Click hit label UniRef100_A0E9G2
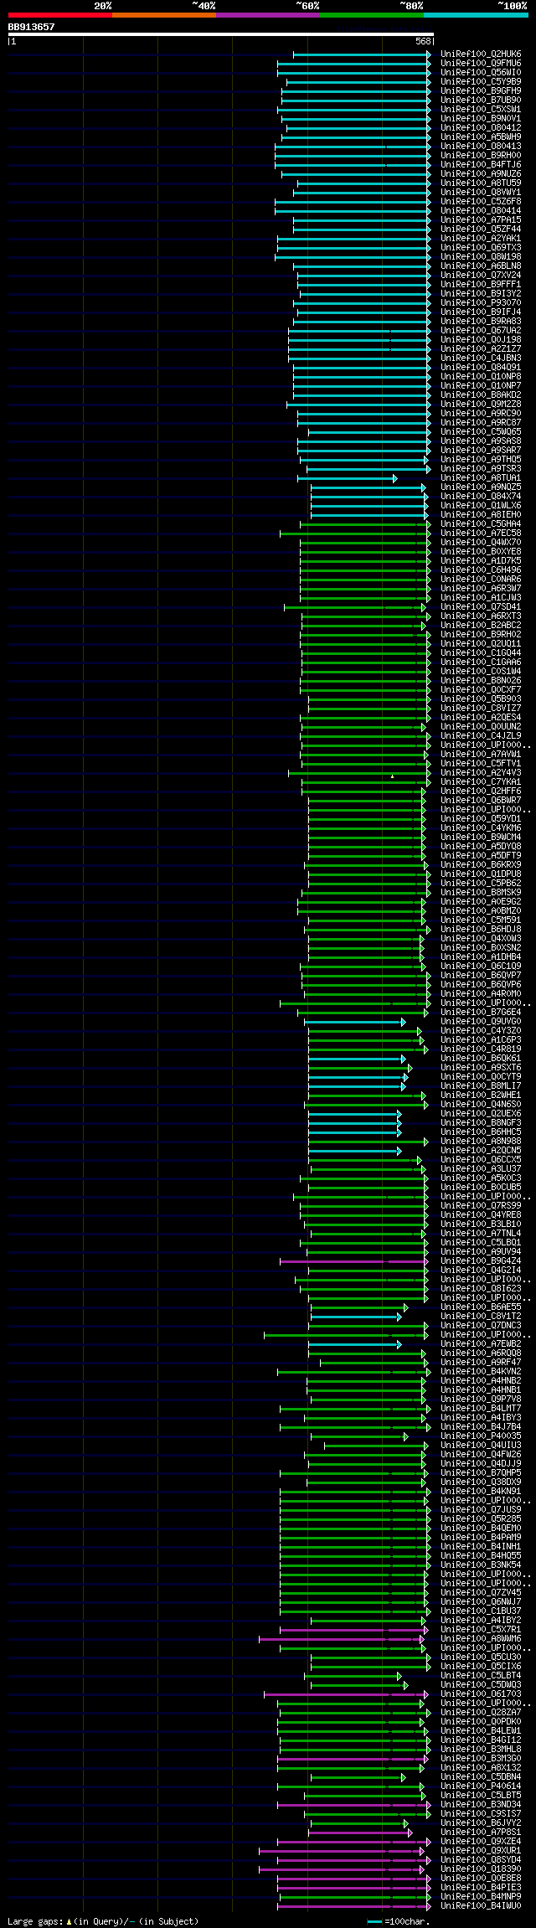 [x=481, y=902]
